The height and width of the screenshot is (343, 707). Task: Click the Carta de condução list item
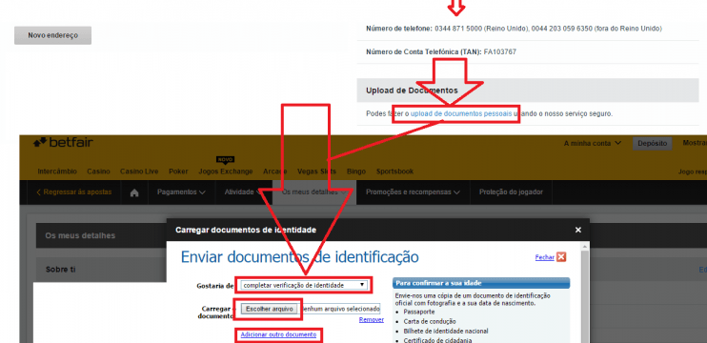[430, 321]
